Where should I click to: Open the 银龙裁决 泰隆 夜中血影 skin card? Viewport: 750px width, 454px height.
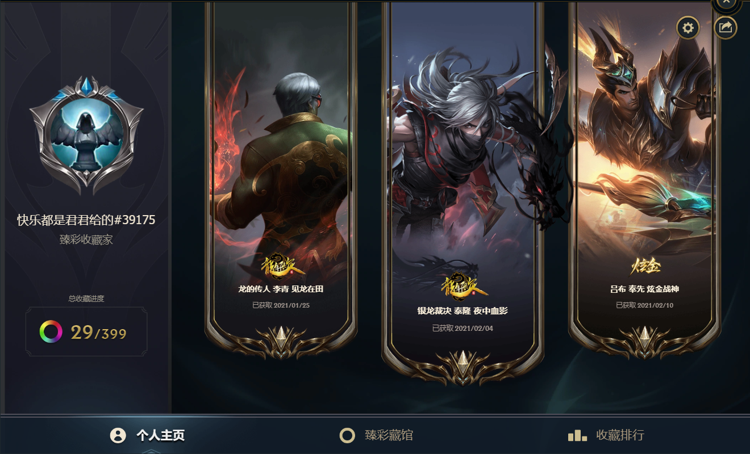(x=463, y=193)
